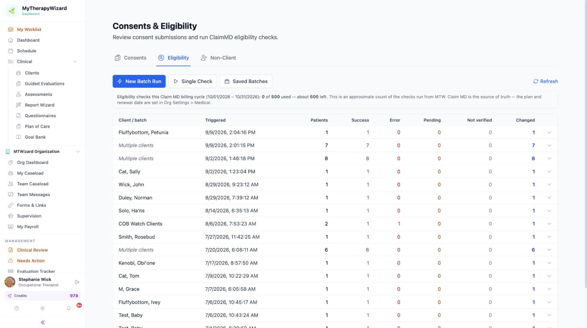Click the My Worklist inbox icon

pos(10,29)
